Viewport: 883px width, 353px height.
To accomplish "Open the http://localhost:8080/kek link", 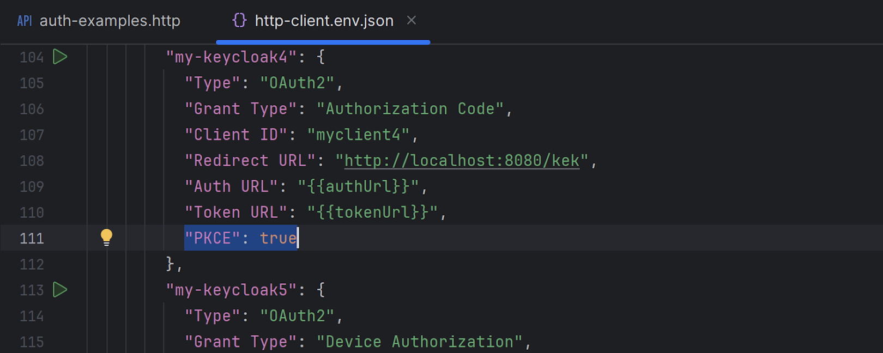I will click(462, 161).
